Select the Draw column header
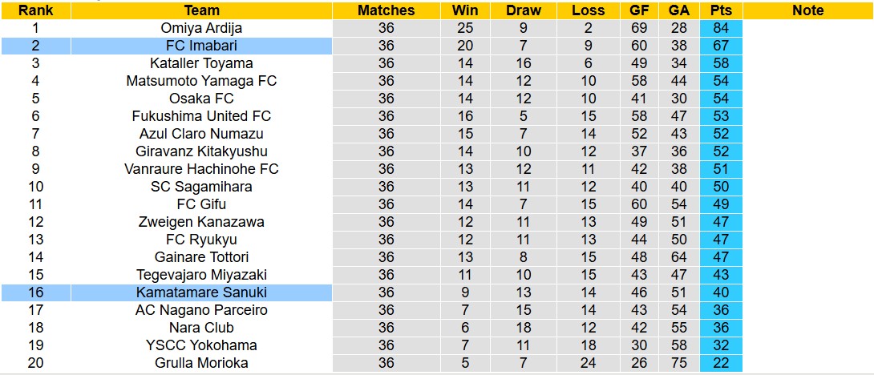The height and width of the screenshot is (375, 874). 524,10
